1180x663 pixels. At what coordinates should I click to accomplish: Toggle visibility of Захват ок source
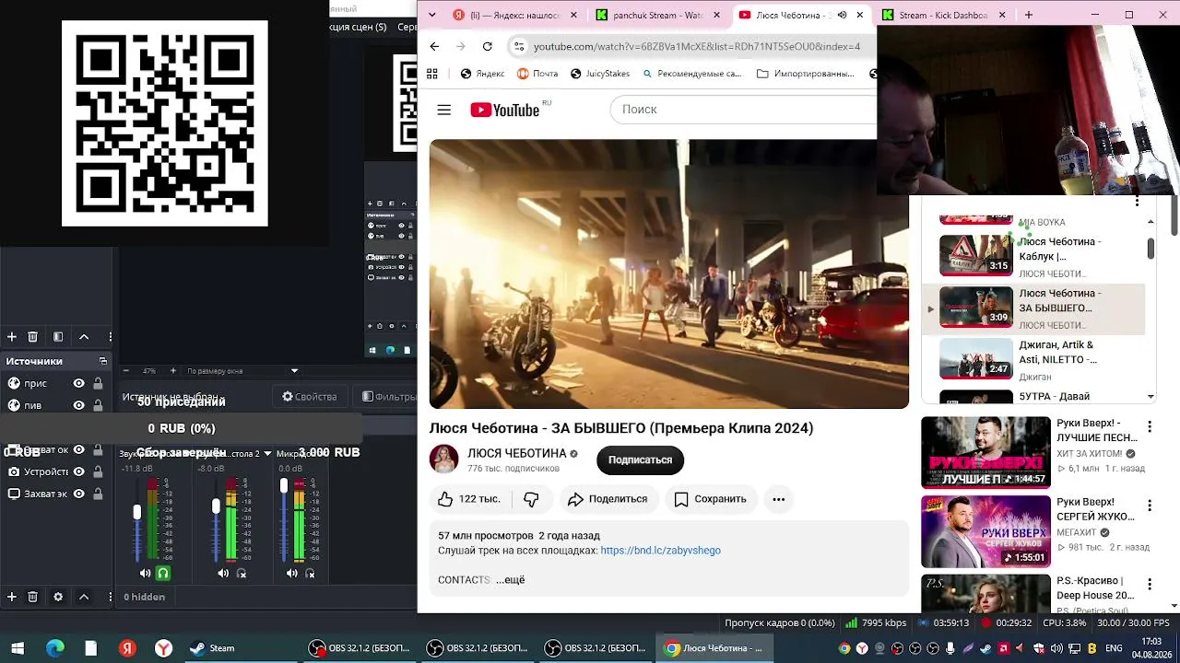79,449
